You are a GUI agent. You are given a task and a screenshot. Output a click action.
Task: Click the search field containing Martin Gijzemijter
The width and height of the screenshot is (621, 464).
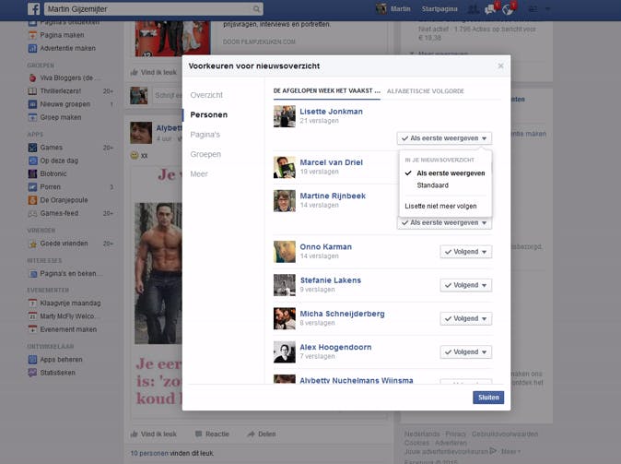click(x=153, y=8)
